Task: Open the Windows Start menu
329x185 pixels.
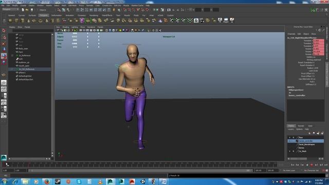Action: point(5,181)
